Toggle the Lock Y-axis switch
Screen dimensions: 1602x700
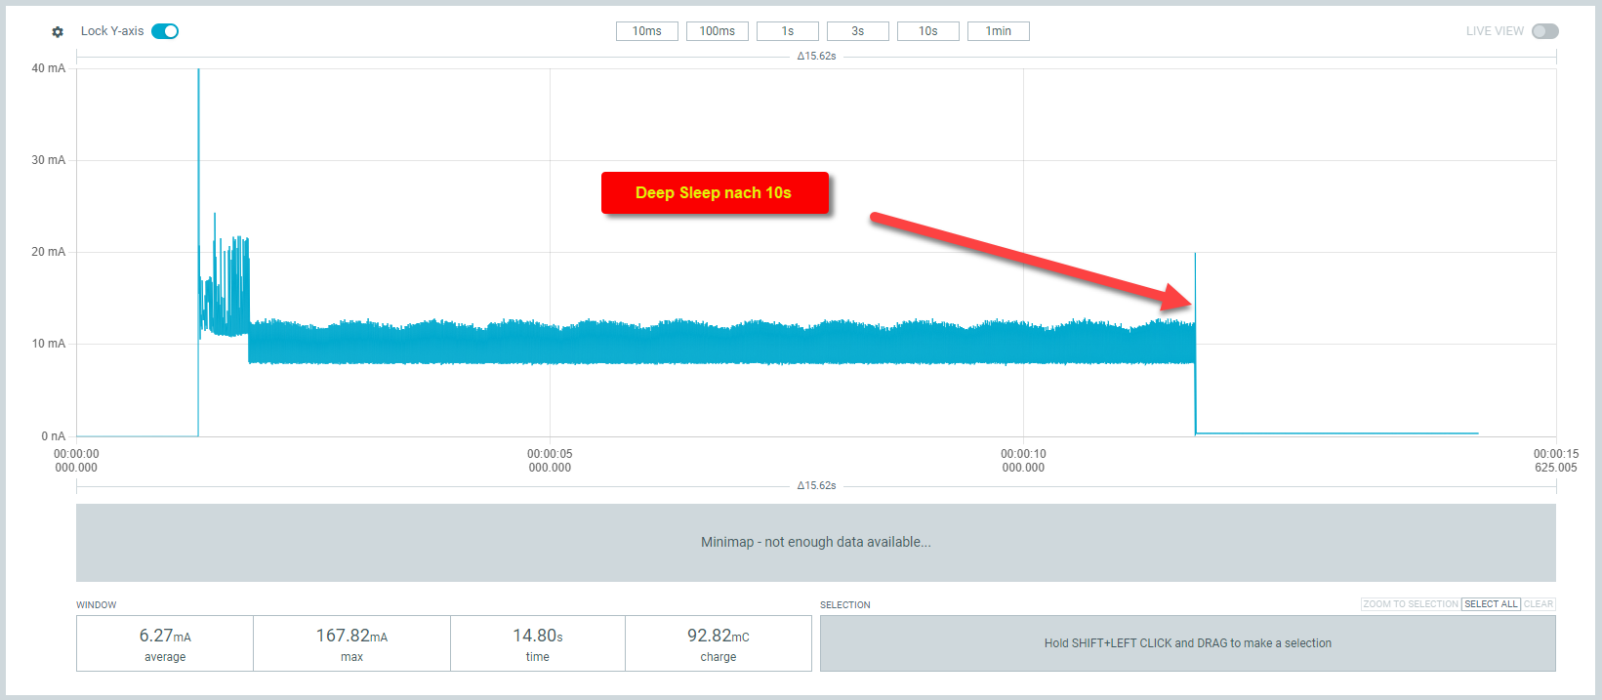point(165,31)
